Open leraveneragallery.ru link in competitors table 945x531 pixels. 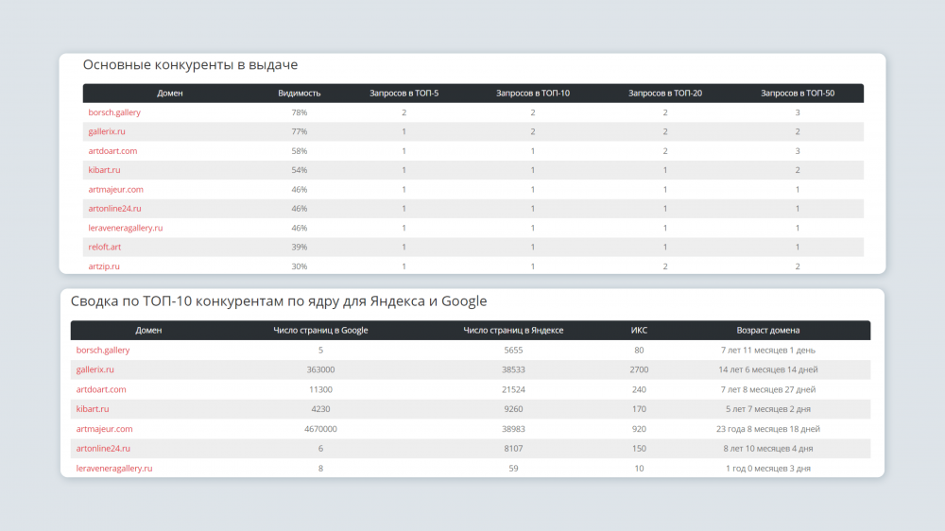click(x=126, y=228)
